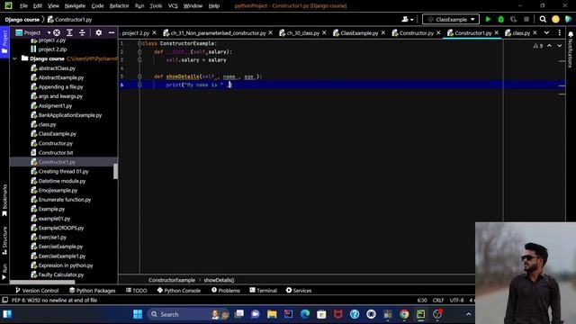Open the Project view dropdown
This screenshot has height=324, width=576.
click(x=33, y=32)
